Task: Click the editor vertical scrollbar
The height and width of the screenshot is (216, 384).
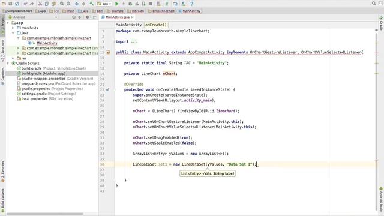Action: click(x=376, y=122)
